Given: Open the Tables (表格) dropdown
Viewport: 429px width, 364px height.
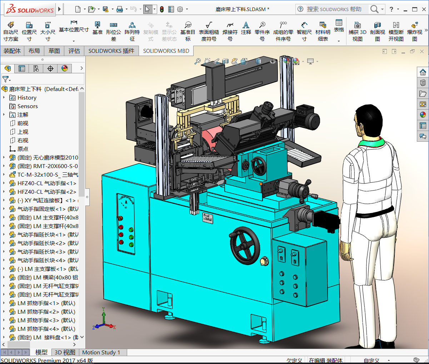Looking at the screenshot, I should click(339, 41).
